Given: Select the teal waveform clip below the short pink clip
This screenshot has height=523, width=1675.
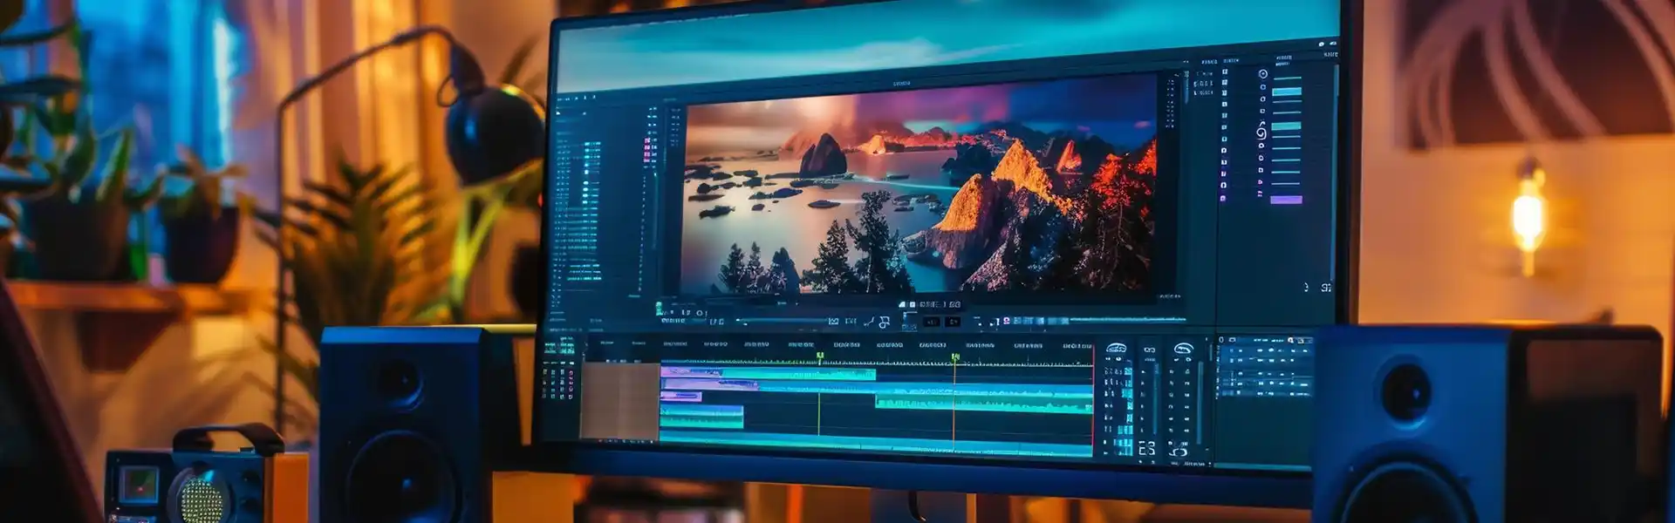Looking at the screenshot, I should coord(702,416).
